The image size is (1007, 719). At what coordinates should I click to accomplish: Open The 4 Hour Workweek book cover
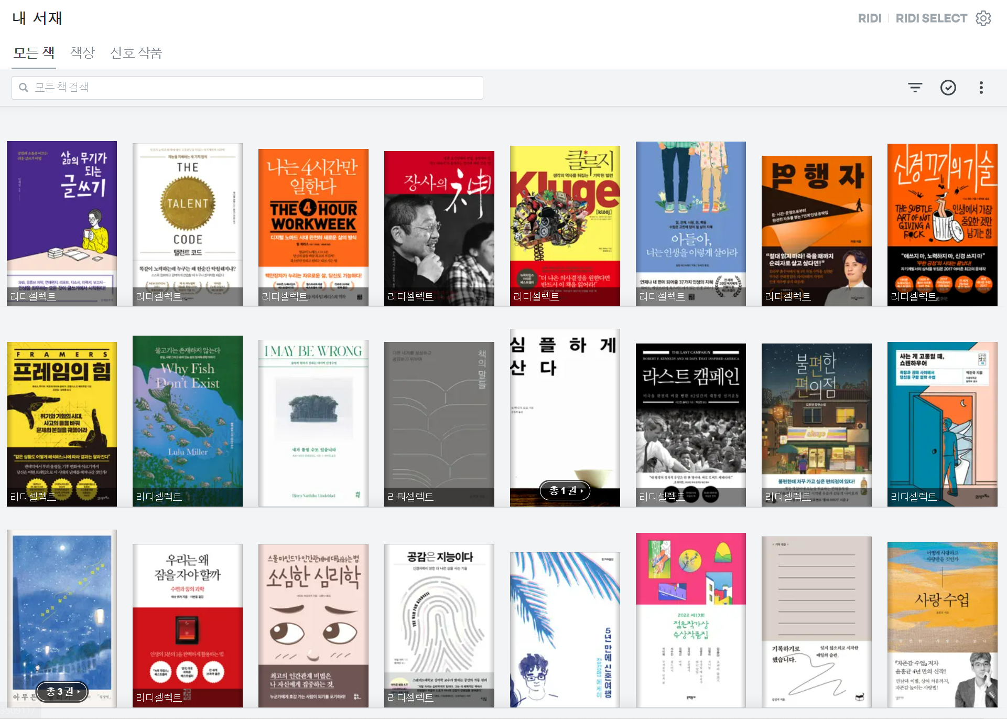tap(313, 228)
